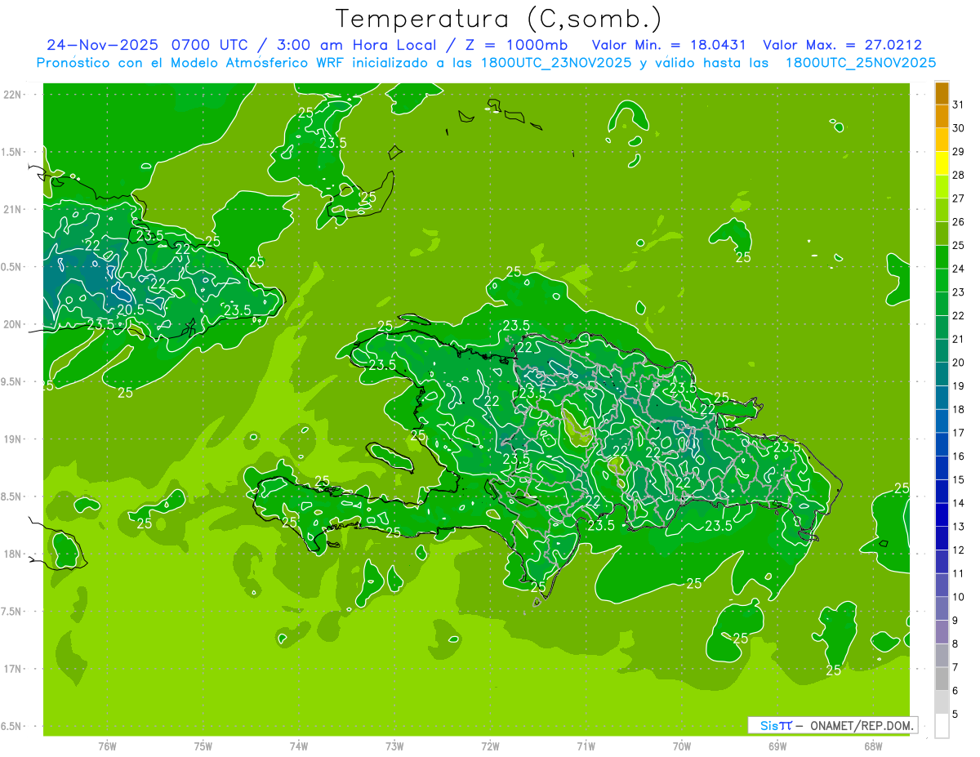Select the topmost orange swatch on color scale

pyautogui.click(x=942, y=93)
